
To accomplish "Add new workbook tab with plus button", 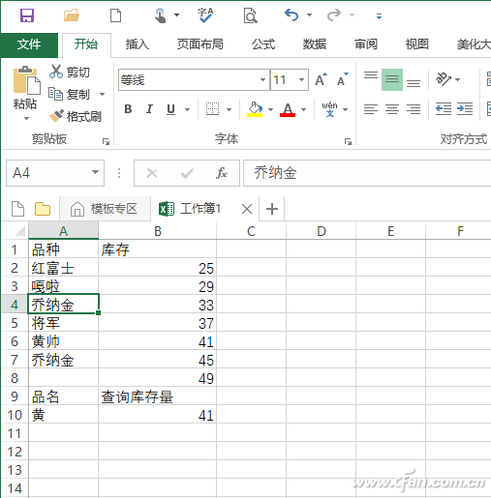I will coord(272,209).
